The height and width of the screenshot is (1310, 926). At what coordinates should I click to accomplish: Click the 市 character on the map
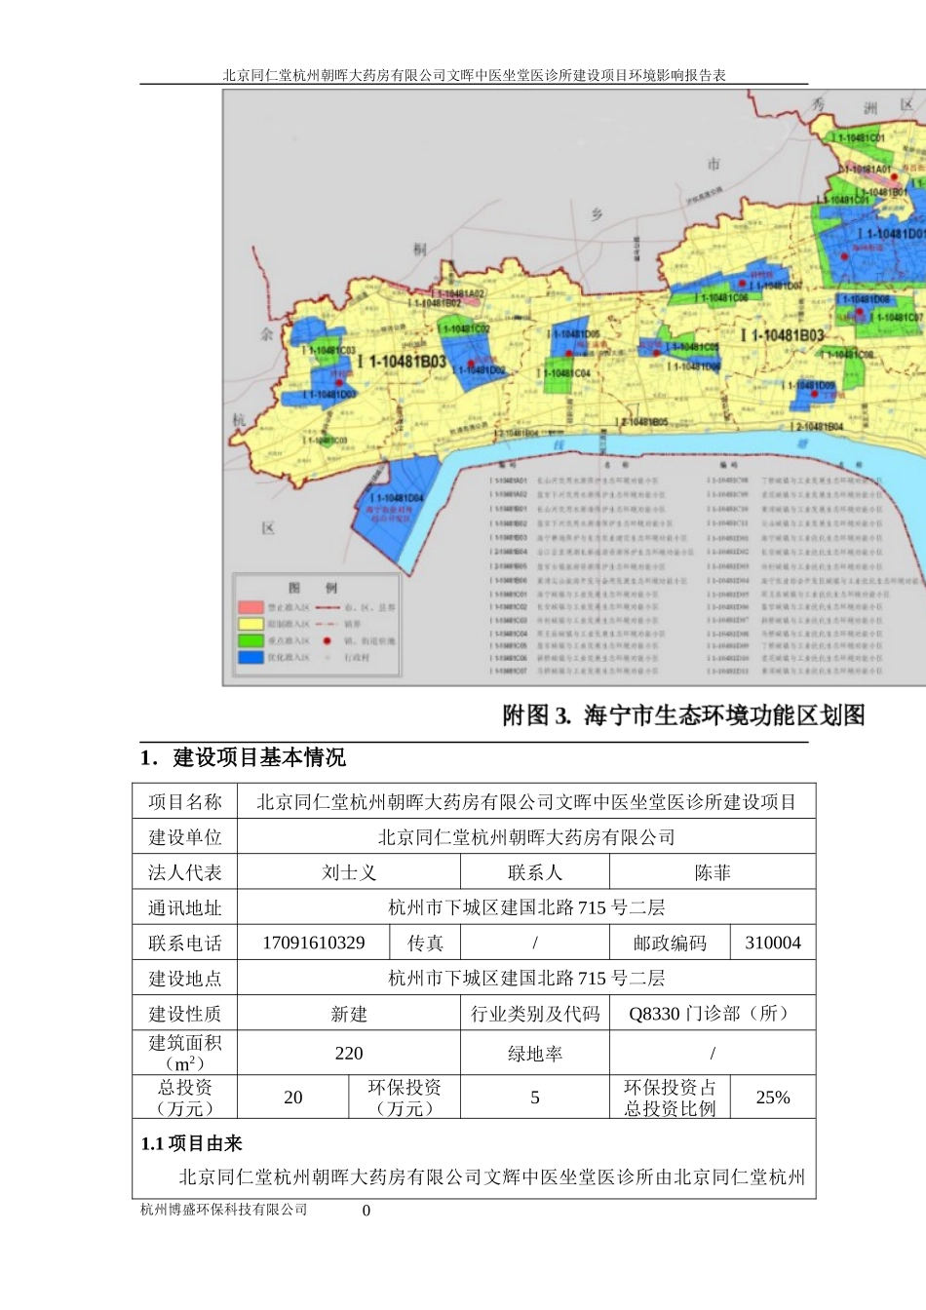click(x=714, y=164)
